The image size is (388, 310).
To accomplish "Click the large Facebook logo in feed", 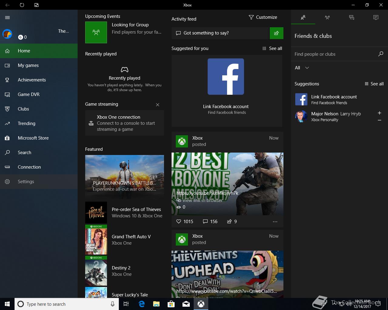I will coord(226,77).
